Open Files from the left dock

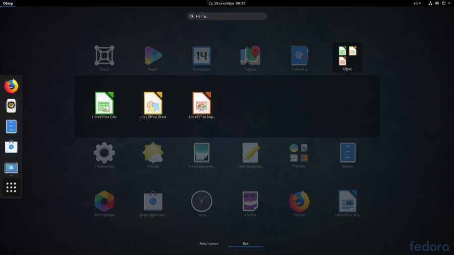click(x=11, y=126)
